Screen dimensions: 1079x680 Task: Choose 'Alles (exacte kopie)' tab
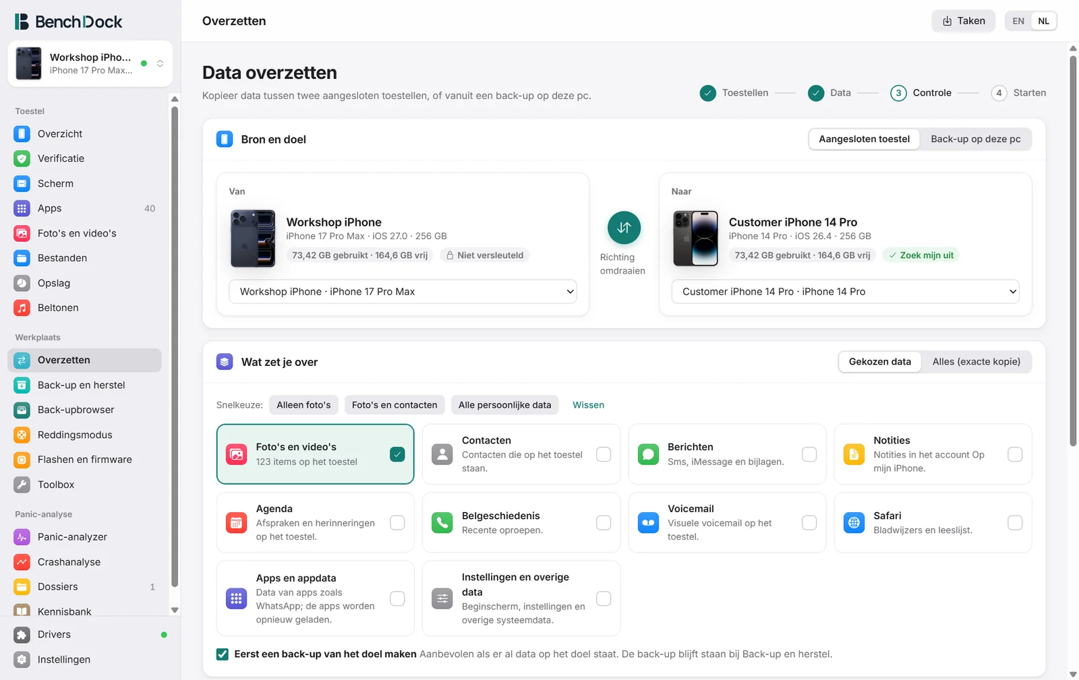pos(976,362)
